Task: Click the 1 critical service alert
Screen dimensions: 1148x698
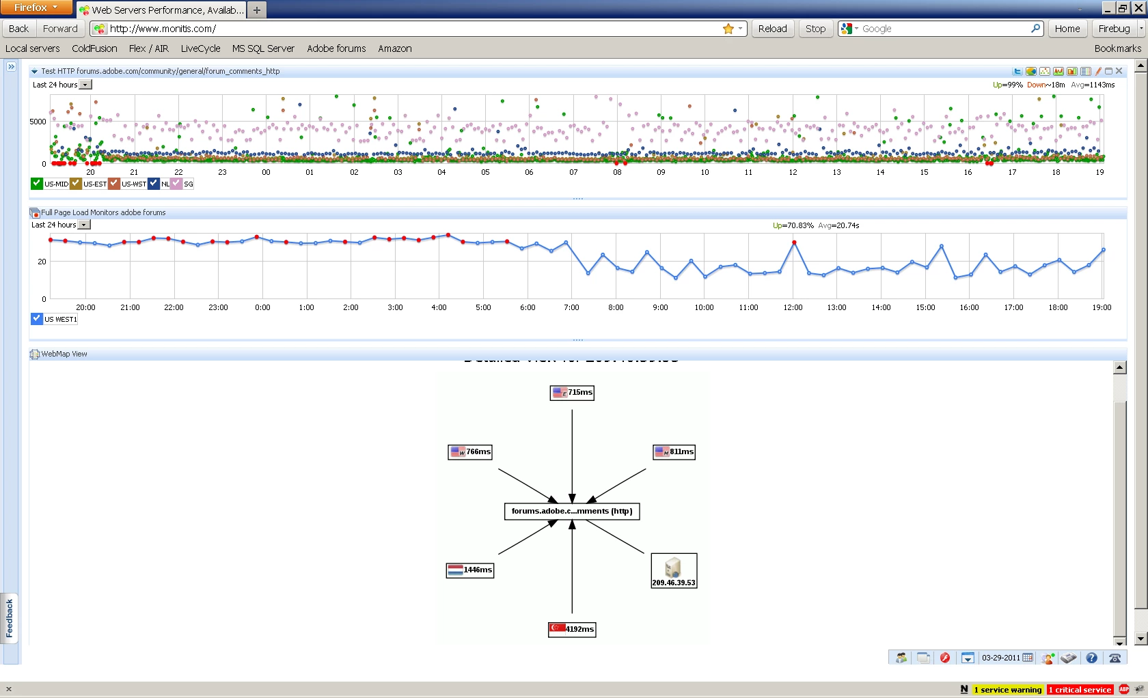Action: [1080, 690]
